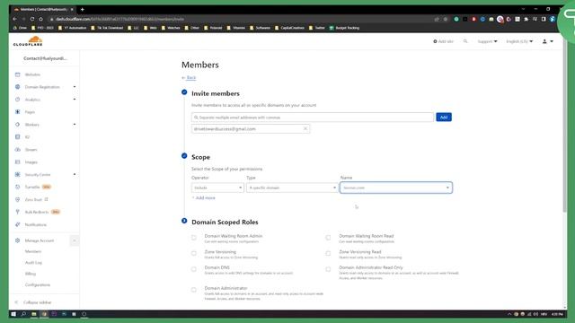
Task: Click the R2 sidebar icon
Action: (17, 137)
